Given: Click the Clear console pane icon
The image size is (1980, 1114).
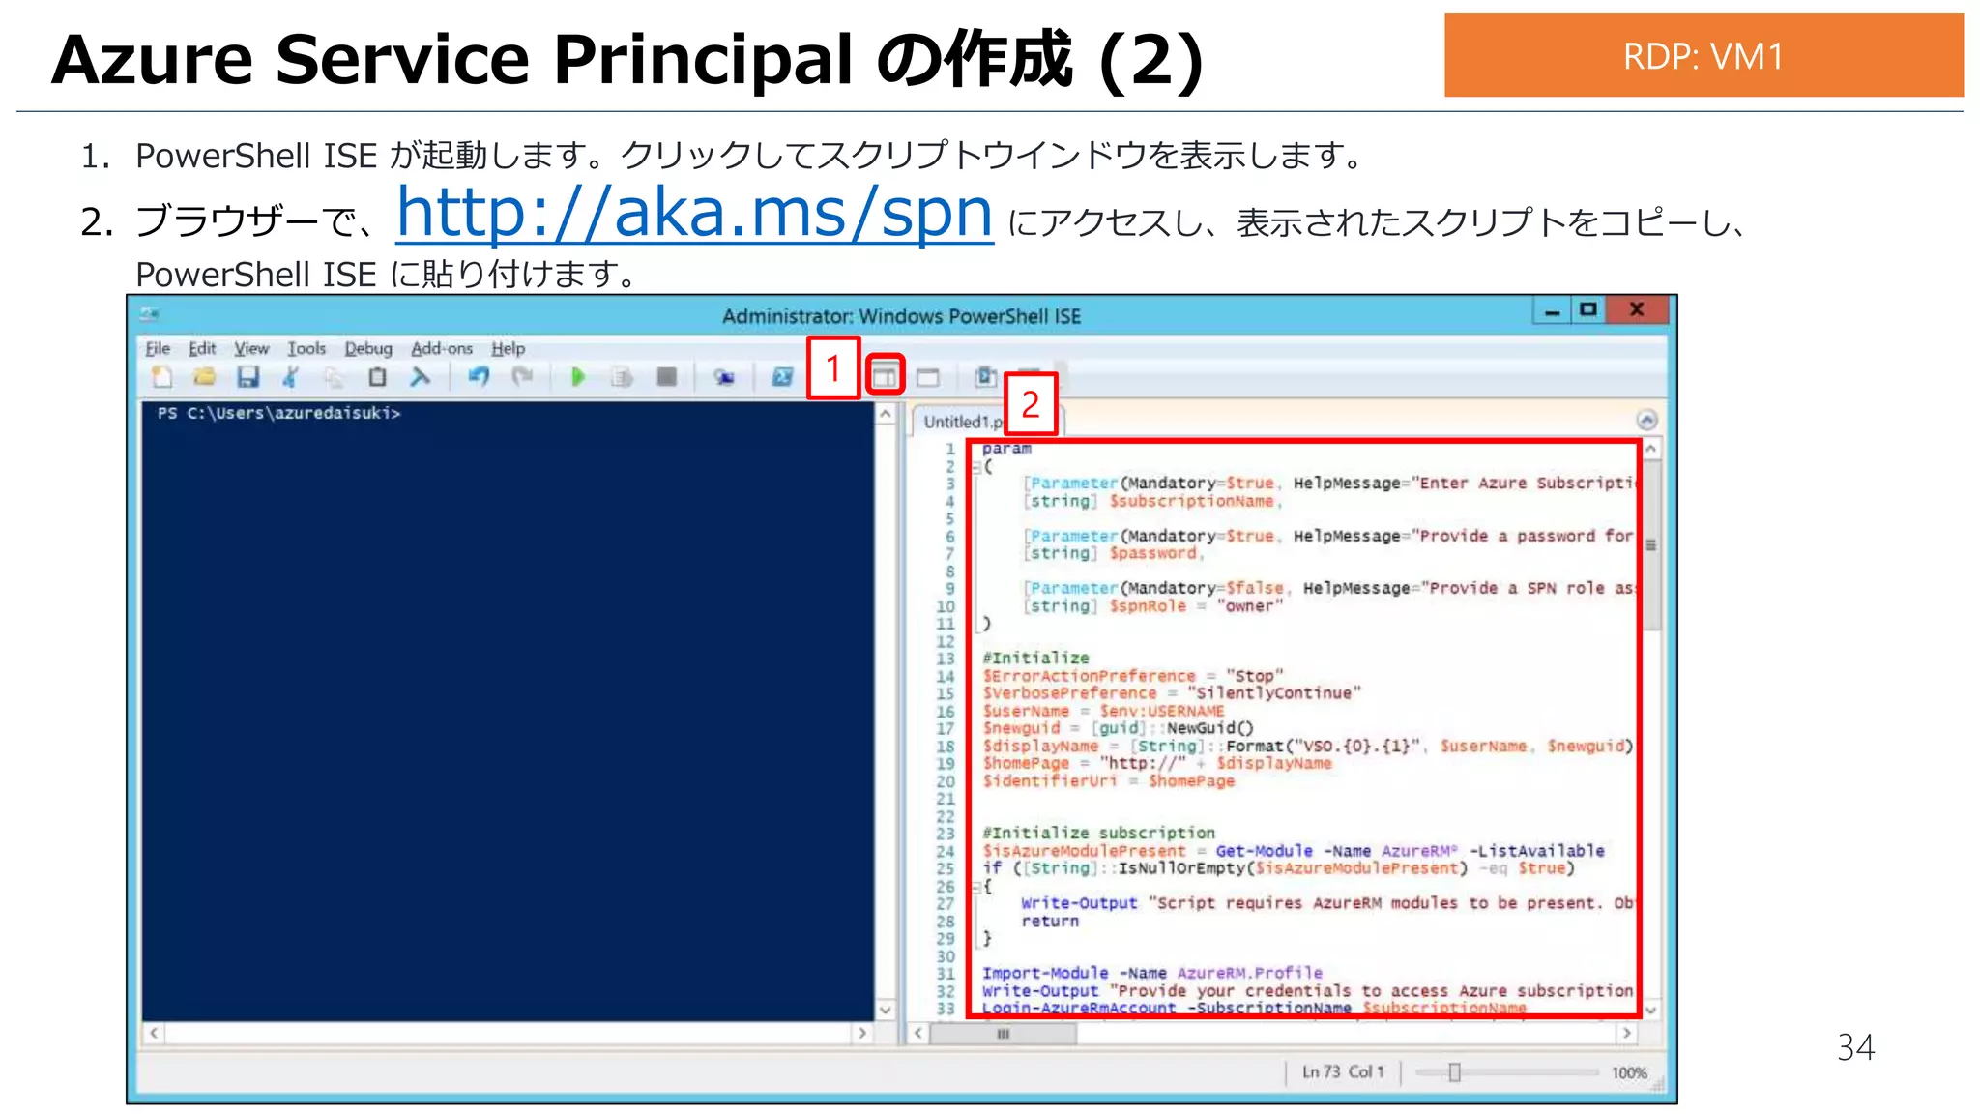Looking at the screenshot, I should tap(420, 377).
